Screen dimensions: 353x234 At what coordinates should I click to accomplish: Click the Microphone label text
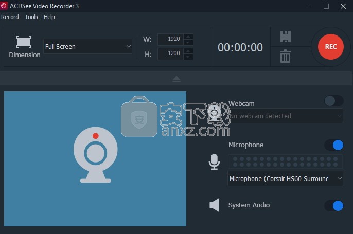[x=246, y=145]
